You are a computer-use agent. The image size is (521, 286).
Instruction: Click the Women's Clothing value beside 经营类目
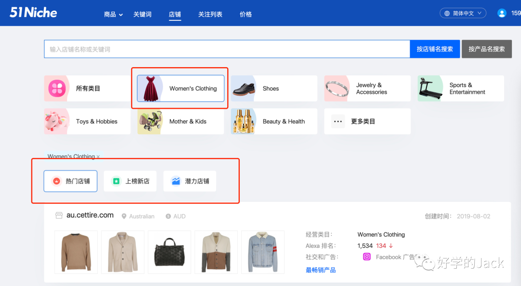[x=381, y=234]
